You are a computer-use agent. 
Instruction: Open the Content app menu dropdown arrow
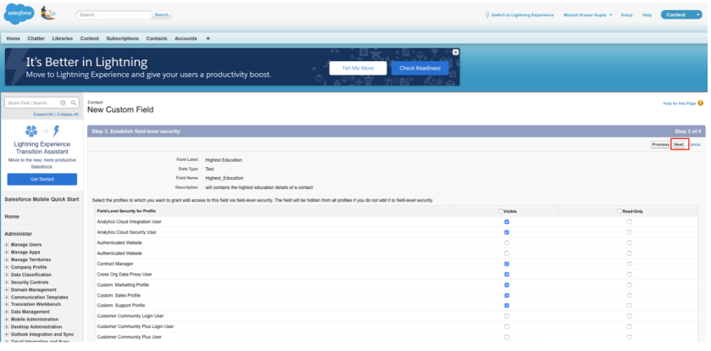697,15
